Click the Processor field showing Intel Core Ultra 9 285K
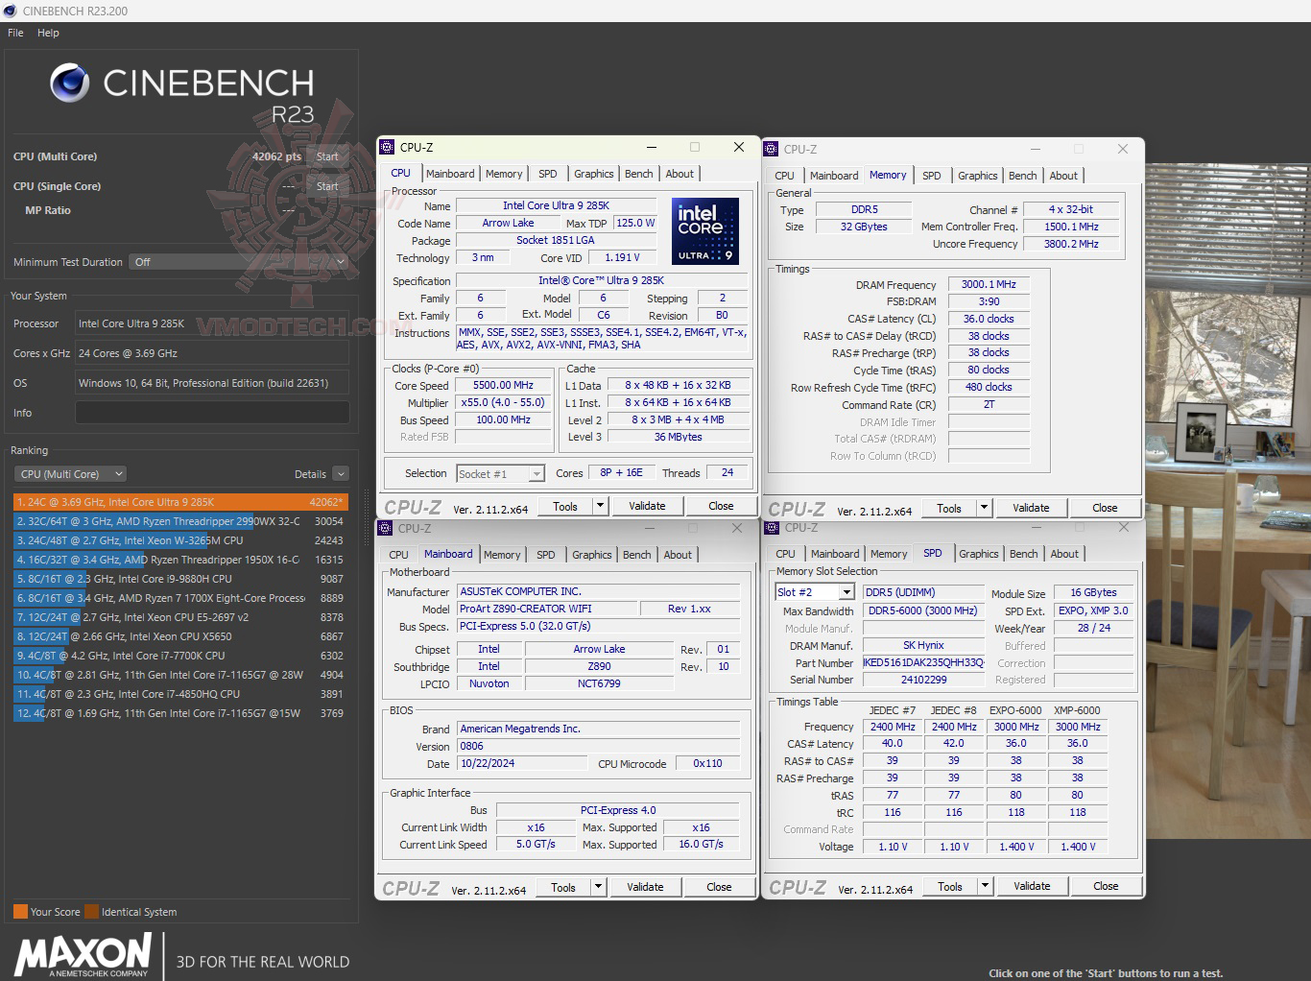The height and width of the screenshot is (981, 1311). (x=212, y=323)
